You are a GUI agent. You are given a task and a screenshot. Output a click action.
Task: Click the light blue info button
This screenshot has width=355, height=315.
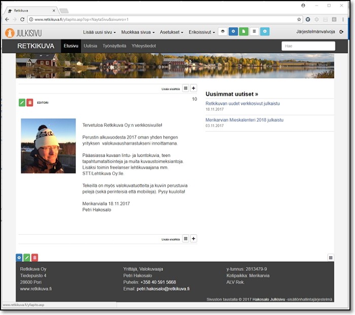265,31
